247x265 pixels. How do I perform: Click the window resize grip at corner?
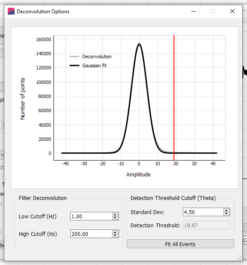pyautogui.click(x=240, y=258)
